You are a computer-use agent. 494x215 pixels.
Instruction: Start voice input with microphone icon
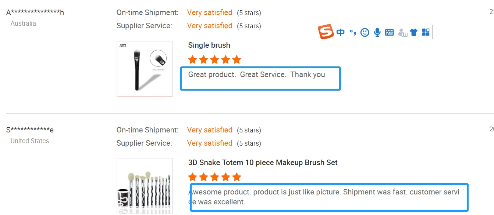pos(377,32)
